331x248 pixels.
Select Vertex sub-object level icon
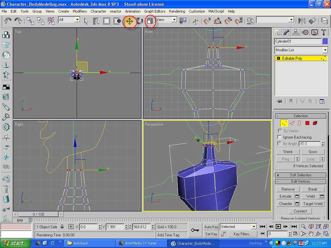(284, 123)
